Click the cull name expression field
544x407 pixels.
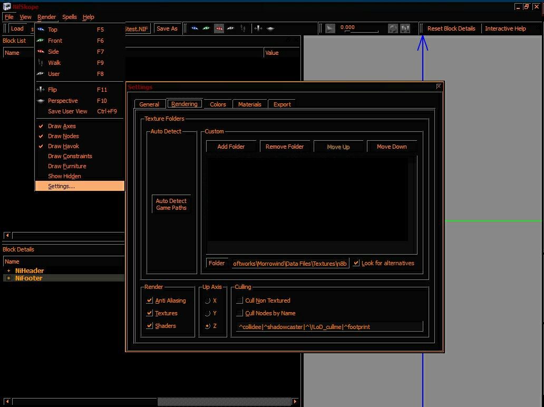(x=329, y=326)
